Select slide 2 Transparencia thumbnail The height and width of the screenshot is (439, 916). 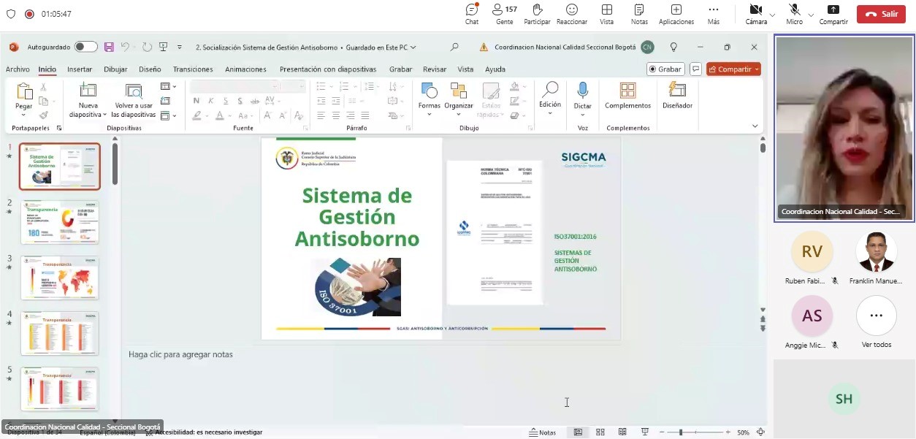pyautogui.click(x=60, y=221)
